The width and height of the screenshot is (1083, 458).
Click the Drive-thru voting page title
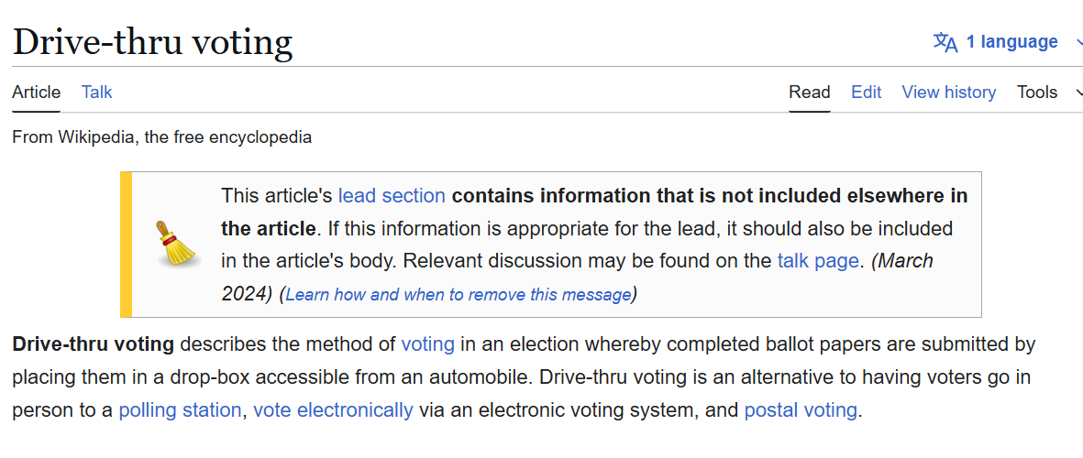click(152, 42)
